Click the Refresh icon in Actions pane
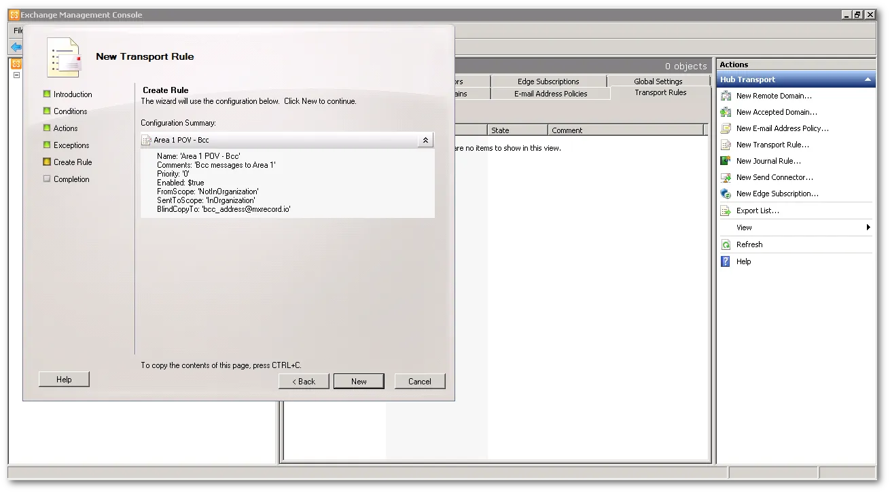This screenshot has width=890, height=493. [x=726, y=244]
